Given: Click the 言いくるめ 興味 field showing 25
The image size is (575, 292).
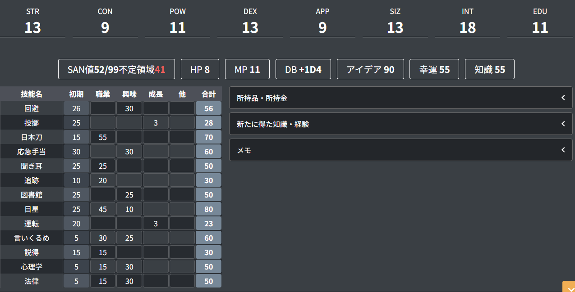Looking at the screenshot, I should [x=129, y=238].
